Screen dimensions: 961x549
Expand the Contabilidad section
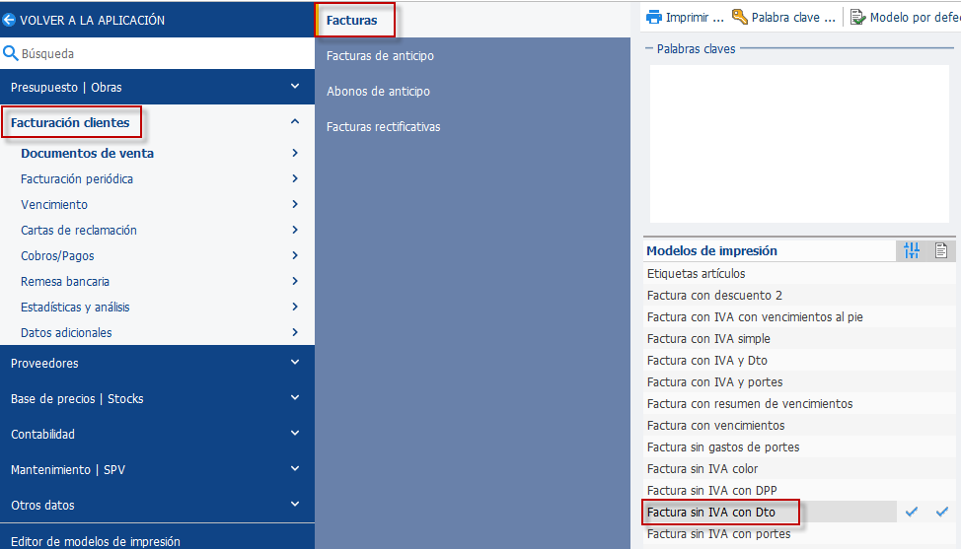point(157,434)
